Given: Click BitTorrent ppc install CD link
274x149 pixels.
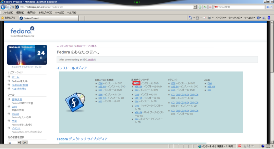Looking at the screenshot, I should click(x=100, y=101).
